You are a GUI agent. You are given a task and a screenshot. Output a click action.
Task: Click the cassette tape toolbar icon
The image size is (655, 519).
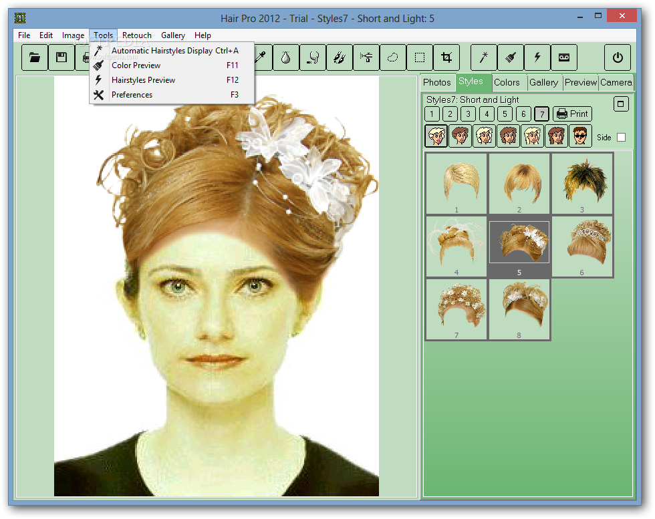click(564, 57)
